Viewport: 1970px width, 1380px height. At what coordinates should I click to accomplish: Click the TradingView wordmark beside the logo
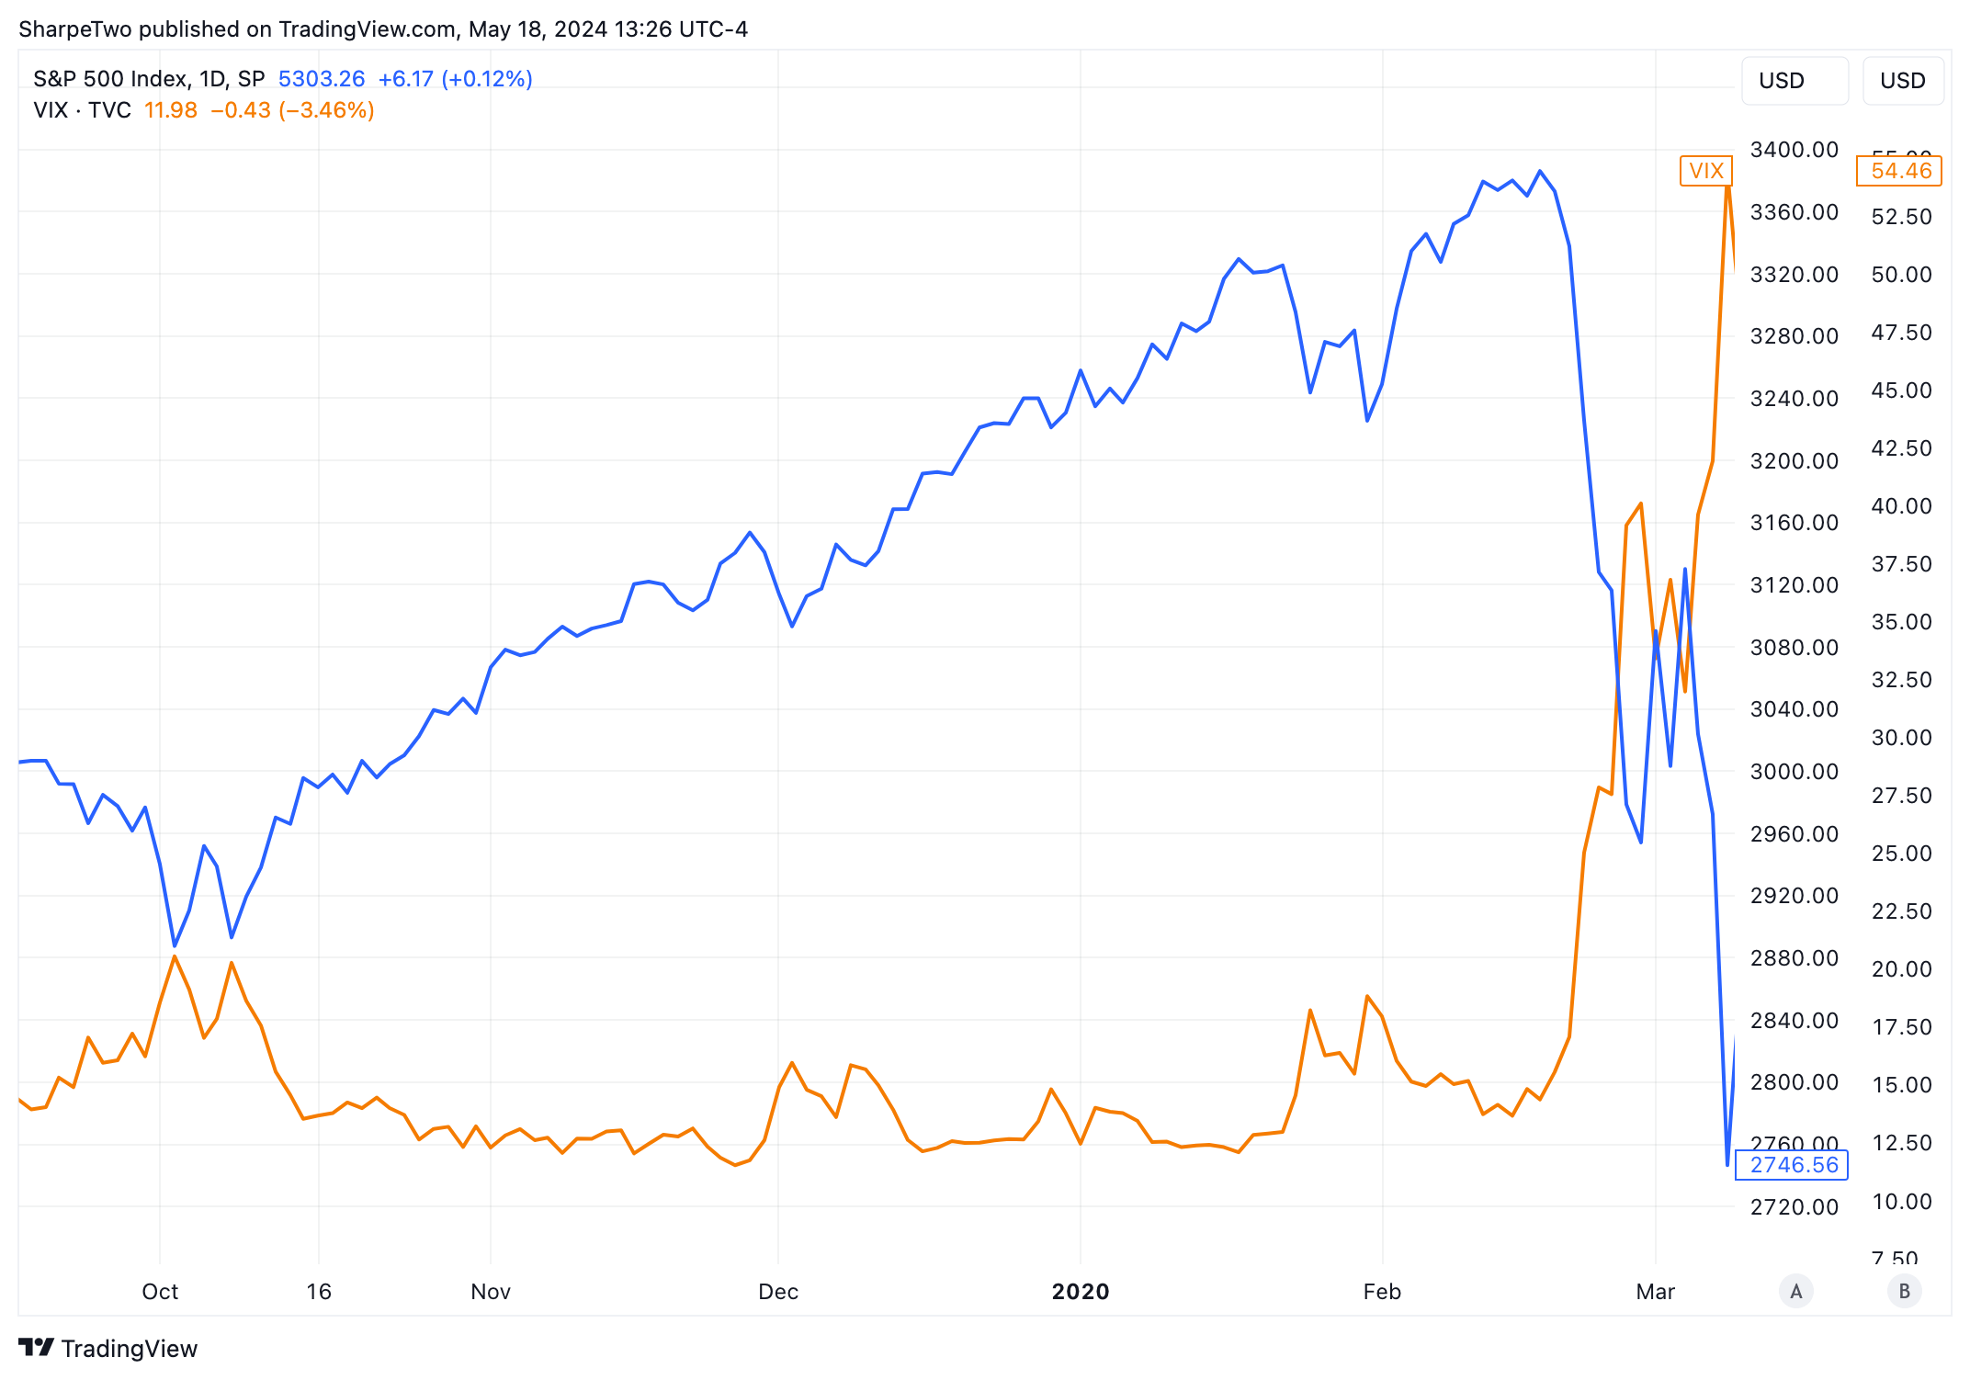[x=130, y=1349]
